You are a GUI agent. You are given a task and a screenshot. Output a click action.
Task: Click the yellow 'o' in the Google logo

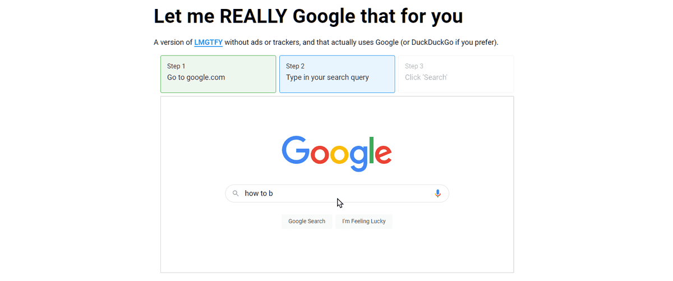pos(340,154)
